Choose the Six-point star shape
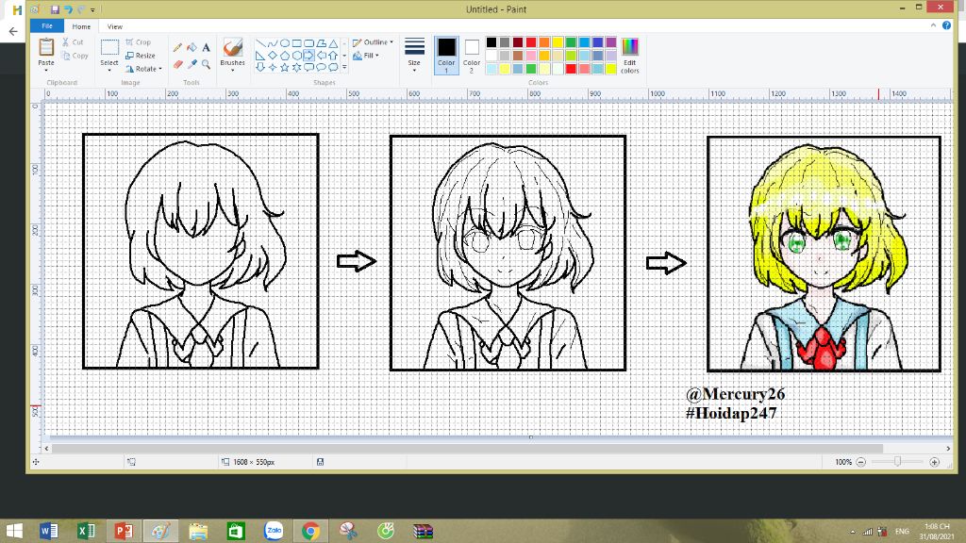 pos(297,67)
